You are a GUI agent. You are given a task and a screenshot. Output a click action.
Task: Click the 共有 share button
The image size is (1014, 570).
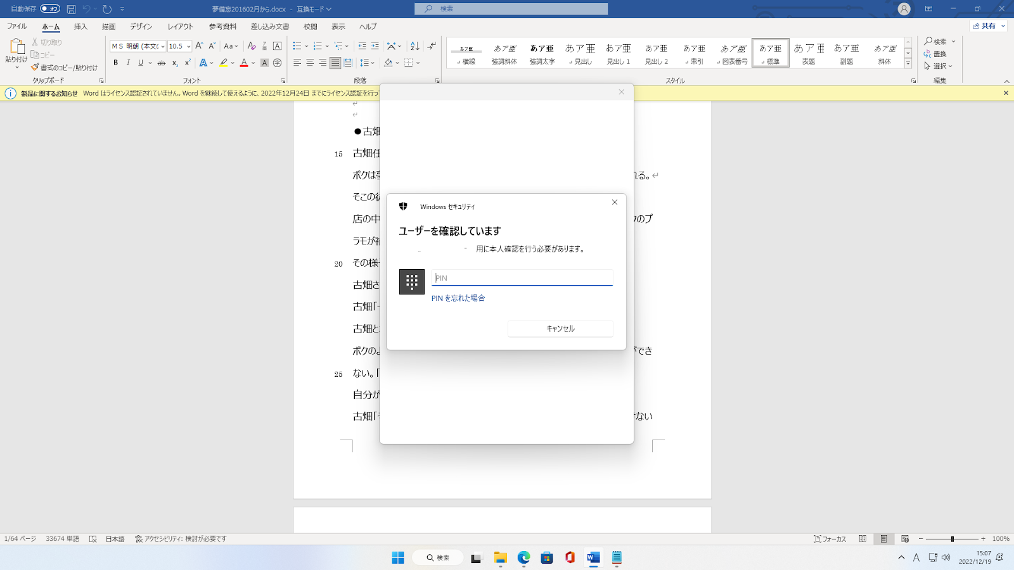[988, 26]
